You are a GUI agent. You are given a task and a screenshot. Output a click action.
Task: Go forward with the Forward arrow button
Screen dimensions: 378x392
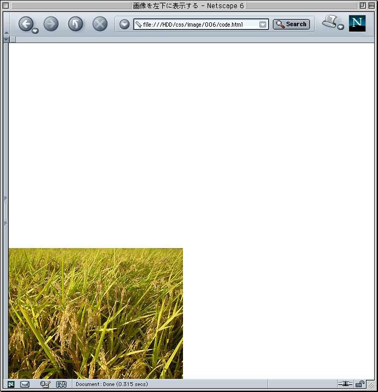pyautogui.click(x=51, y=24)
